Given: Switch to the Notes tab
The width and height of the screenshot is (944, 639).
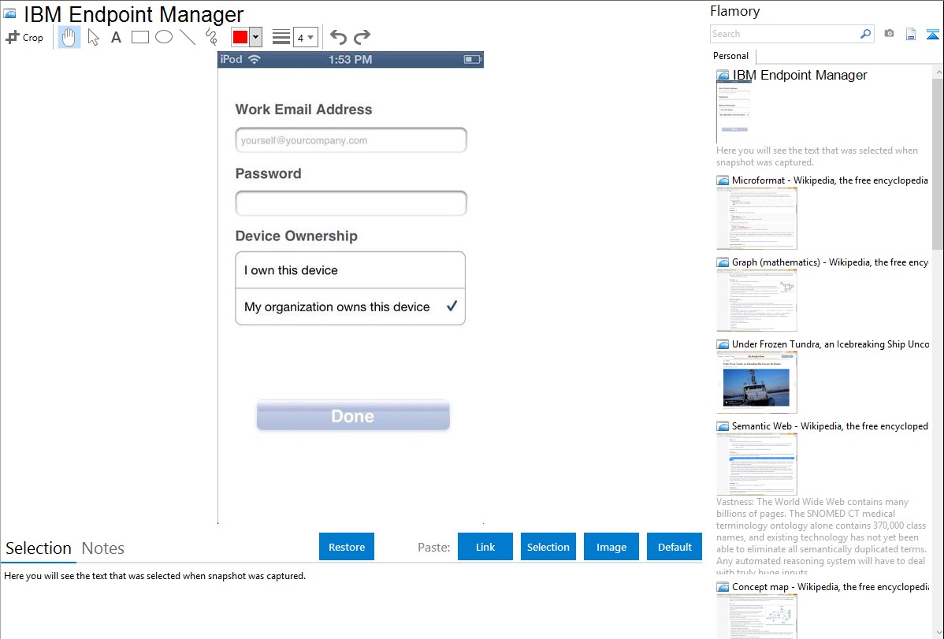Looking at the screenshot, I should pos(103,548).
